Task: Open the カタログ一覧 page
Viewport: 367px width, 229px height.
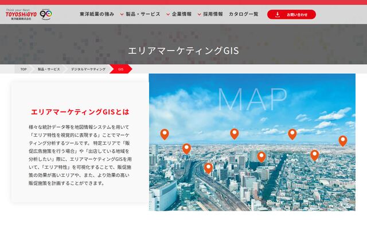Action: tap(243, 14)
